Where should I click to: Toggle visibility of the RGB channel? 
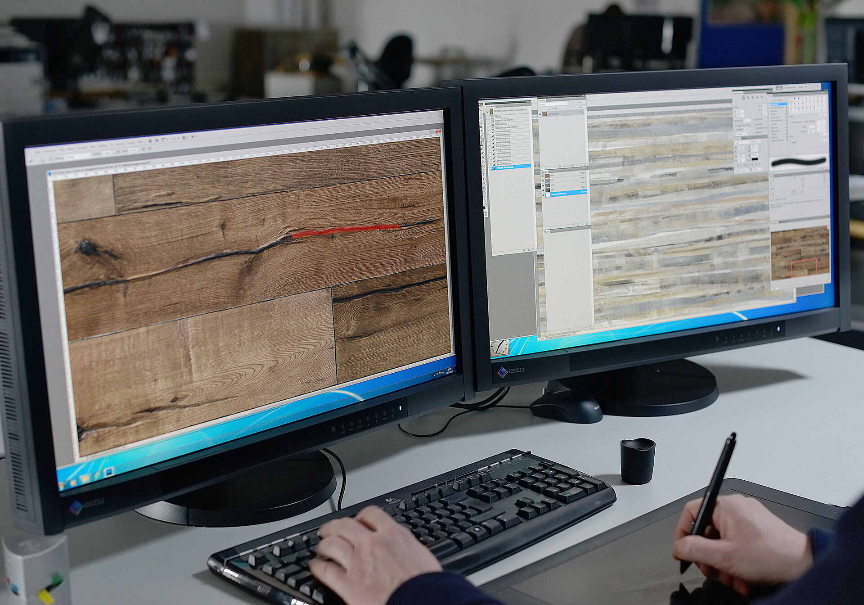tap(543, 176)
